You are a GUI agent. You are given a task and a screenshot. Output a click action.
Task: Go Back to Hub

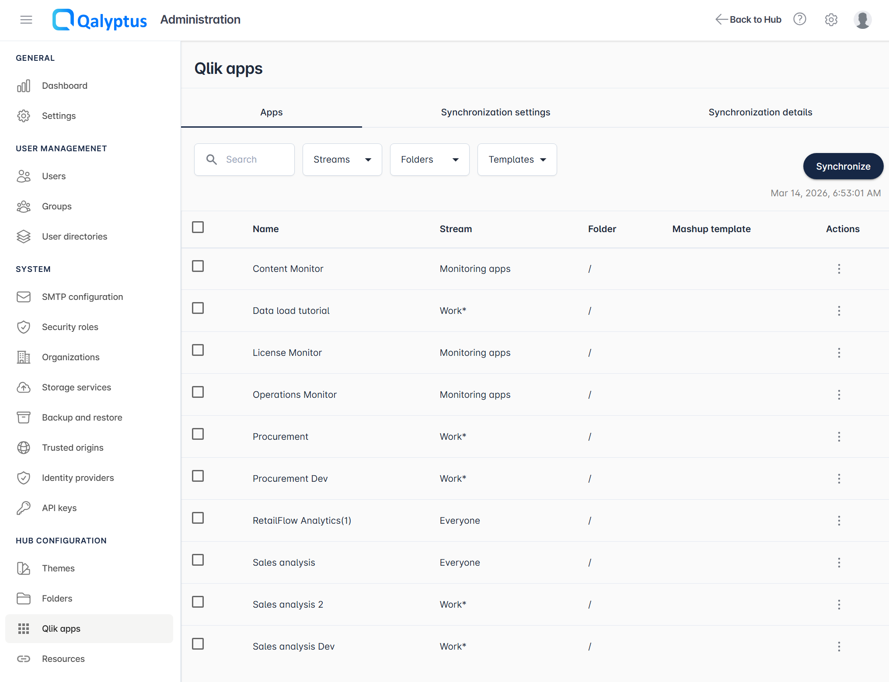pos(748,20)
